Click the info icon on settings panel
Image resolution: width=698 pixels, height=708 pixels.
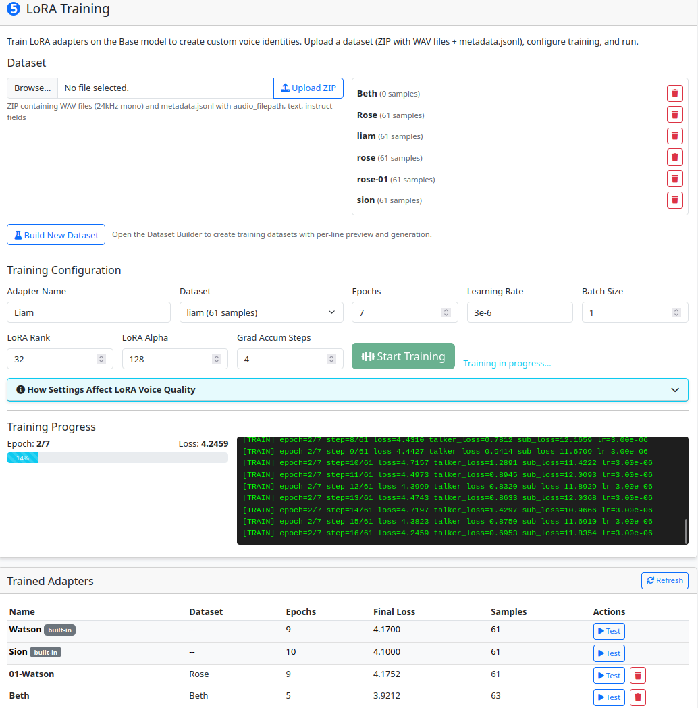[x=20, y=389]
